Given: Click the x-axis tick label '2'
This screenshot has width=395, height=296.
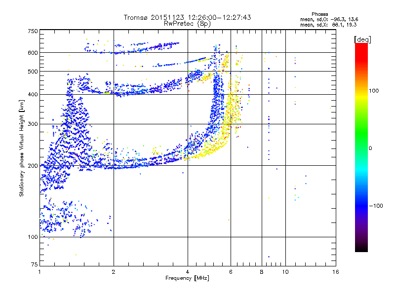Looking at the screenshot, I should [114, 272].
